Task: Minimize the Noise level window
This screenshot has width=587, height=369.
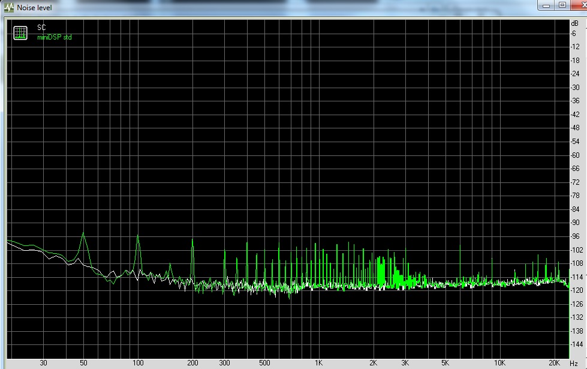Action: point(546,5)
